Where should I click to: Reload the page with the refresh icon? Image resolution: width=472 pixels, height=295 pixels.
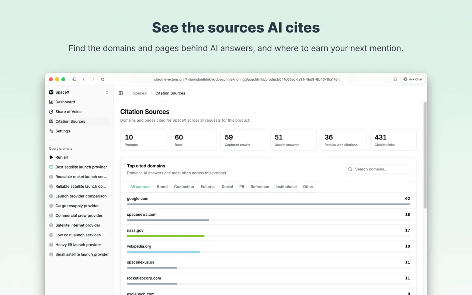[103, 79]
